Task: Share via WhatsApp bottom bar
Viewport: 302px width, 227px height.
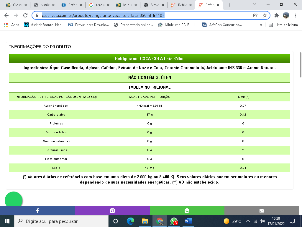Action: (187, 211)
